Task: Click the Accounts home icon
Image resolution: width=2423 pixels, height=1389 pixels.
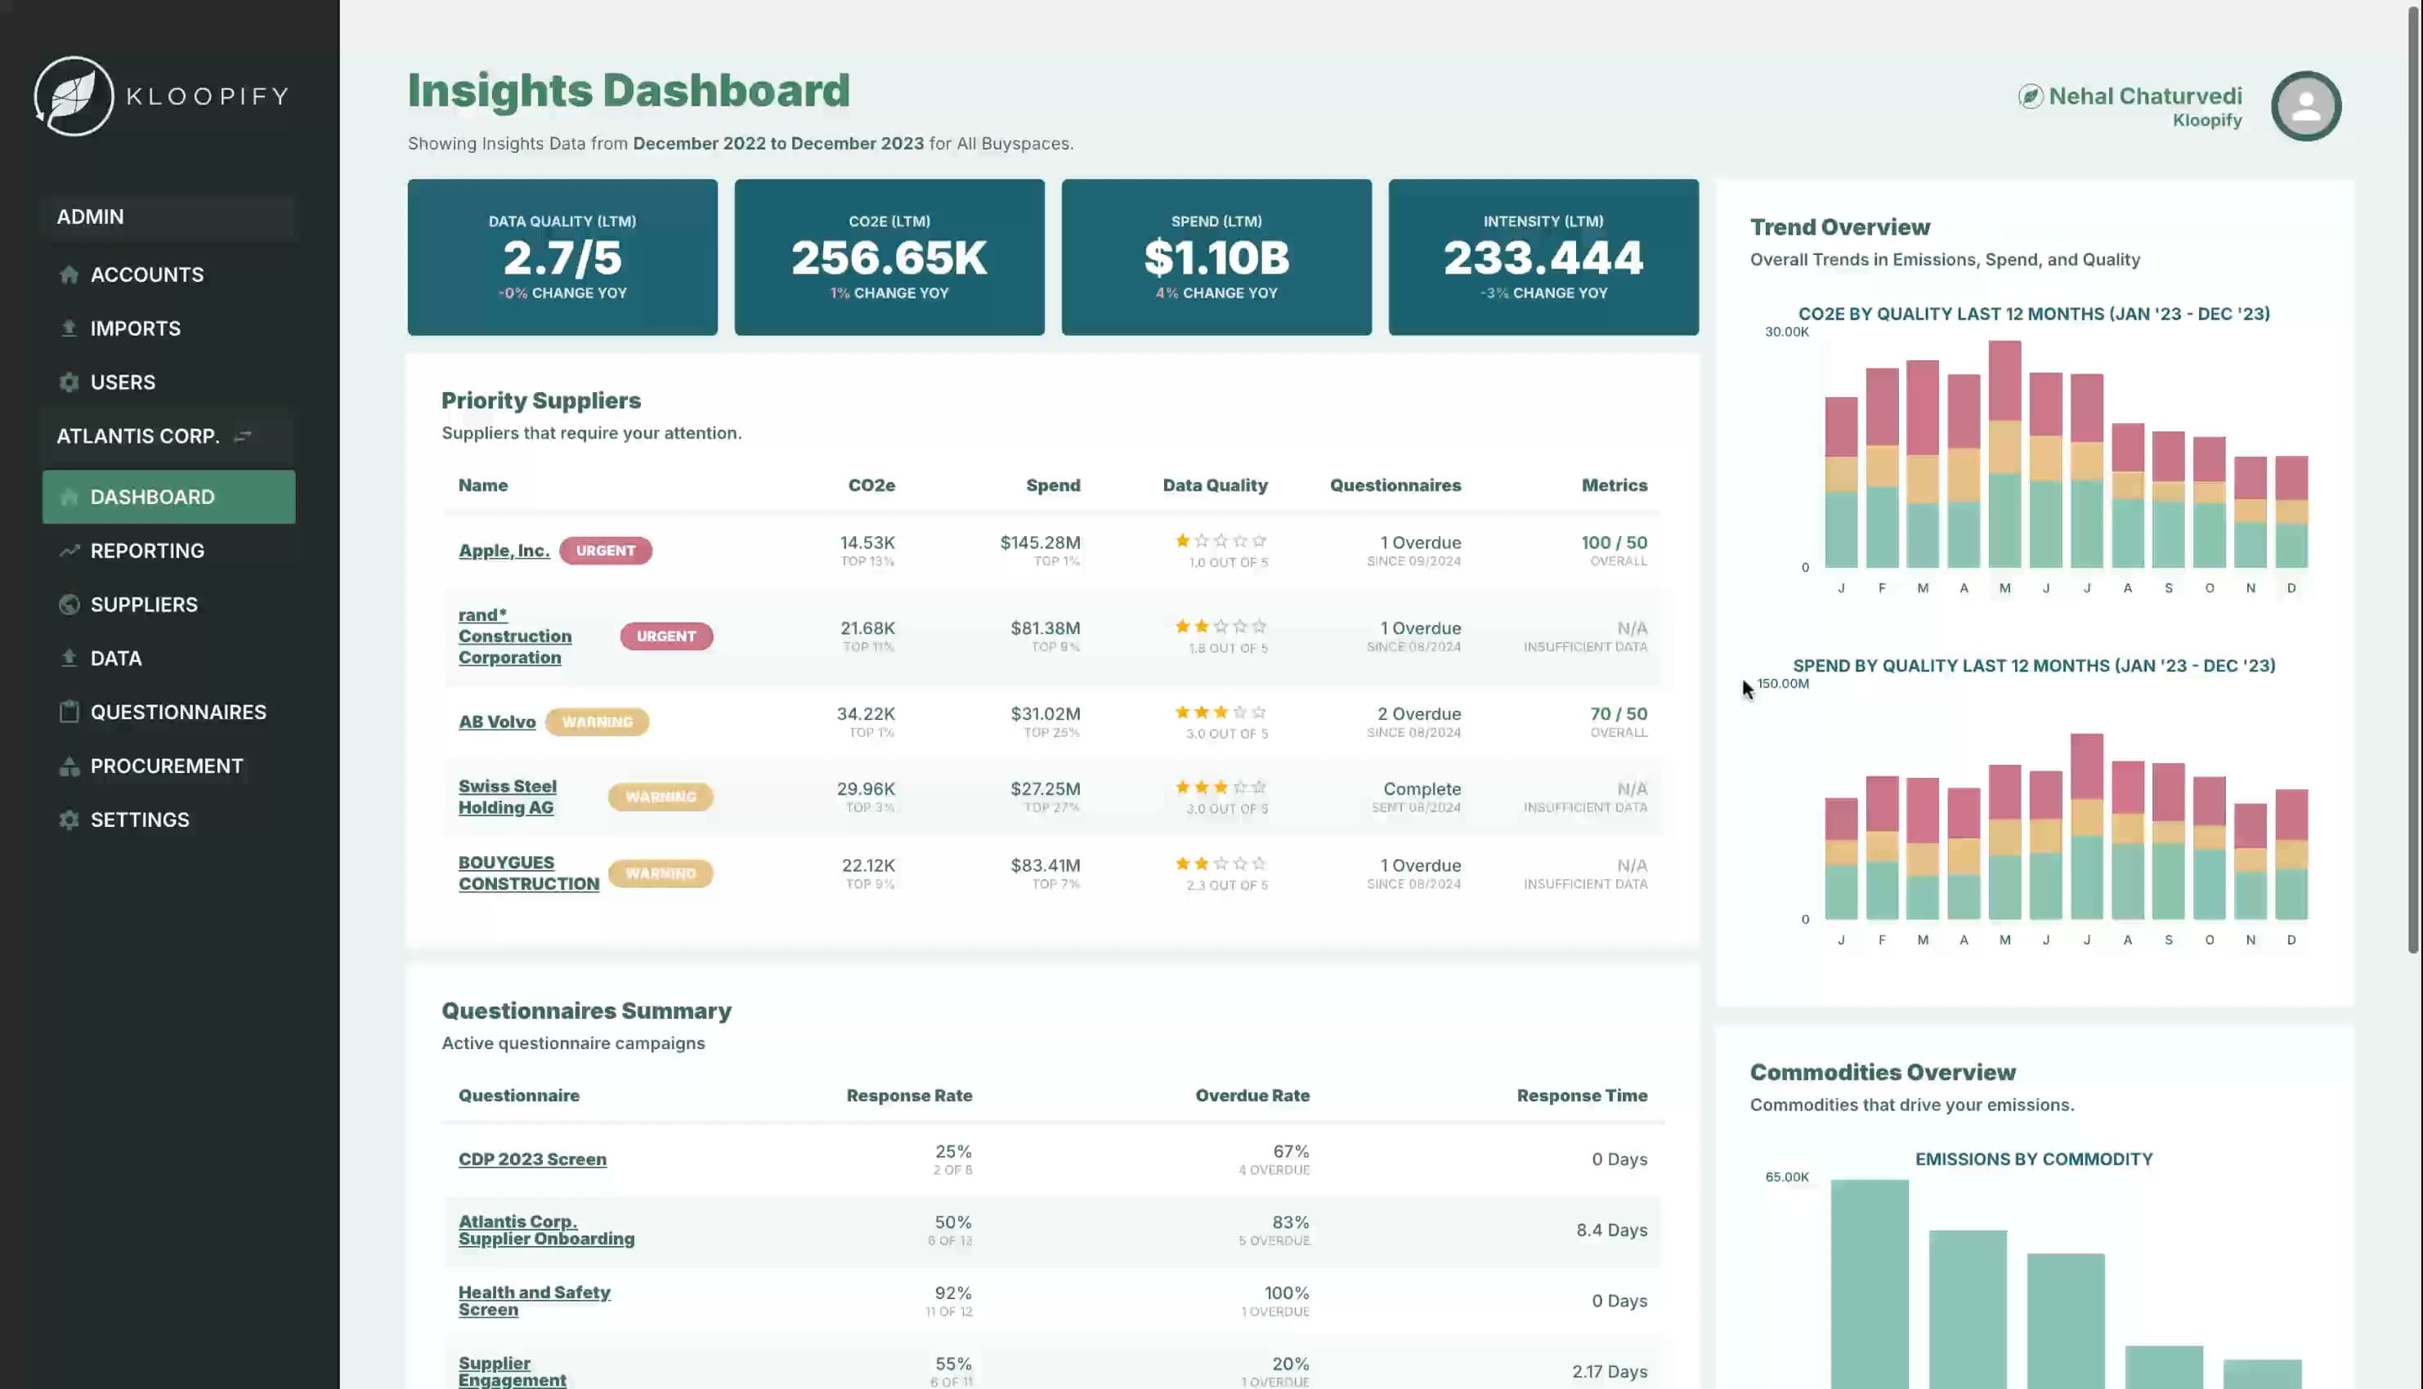Action: tap(69, 275)
